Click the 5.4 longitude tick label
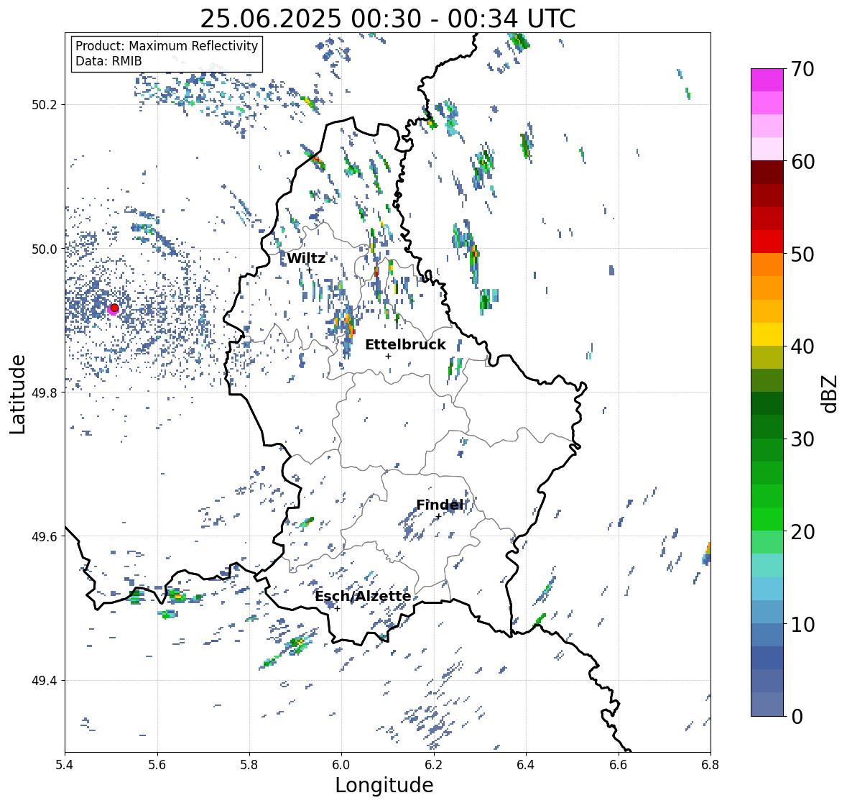The height and width of the screenshot is (803, 847). tap(65, 764)
